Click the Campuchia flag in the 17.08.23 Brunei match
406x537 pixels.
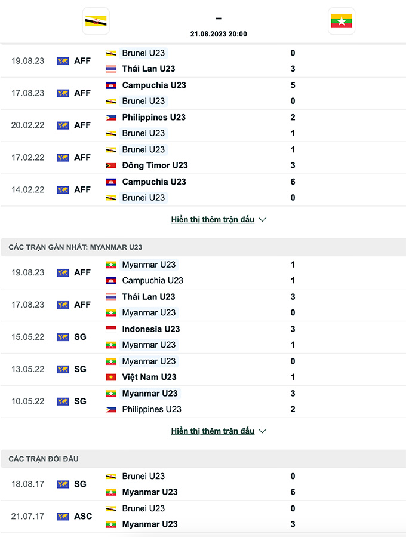[x=111, y=85]
